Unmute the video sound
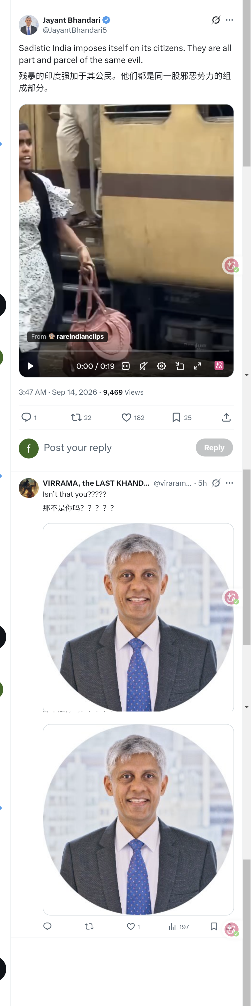The image size is (251, 1006). coord(144,366)
